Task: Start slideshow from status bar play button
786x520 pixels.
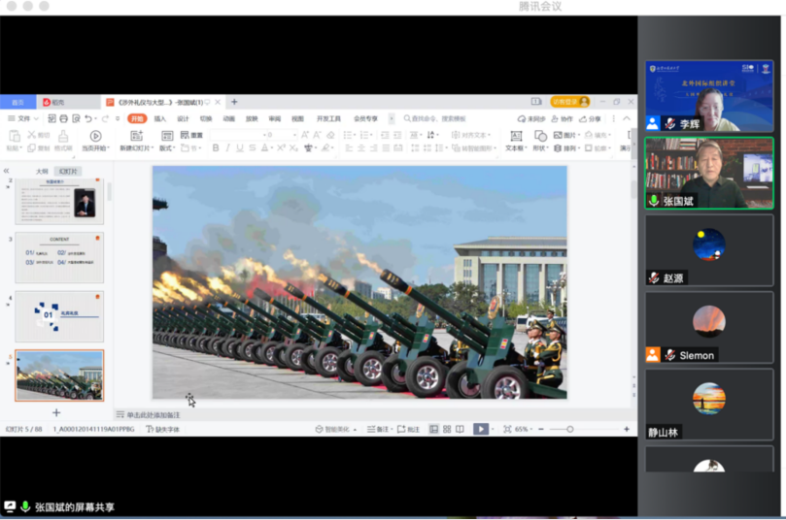Action: pyautogui.click(x=480, y=429)
